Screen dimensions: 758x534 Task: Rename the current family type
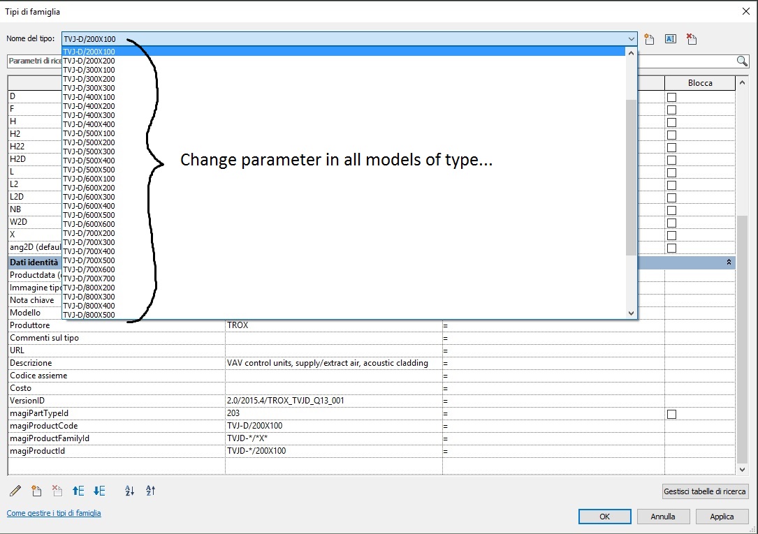pos(670,39)
